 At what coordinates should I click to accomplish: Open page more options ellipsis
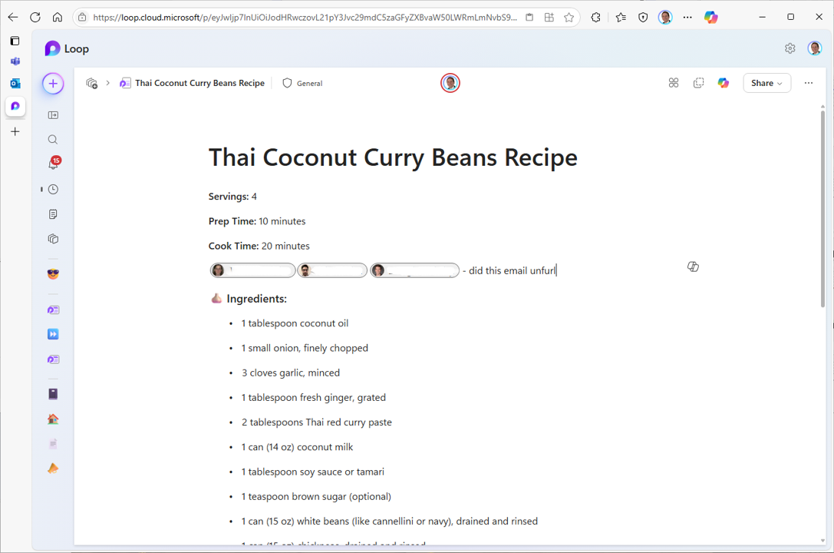[809, 83]
